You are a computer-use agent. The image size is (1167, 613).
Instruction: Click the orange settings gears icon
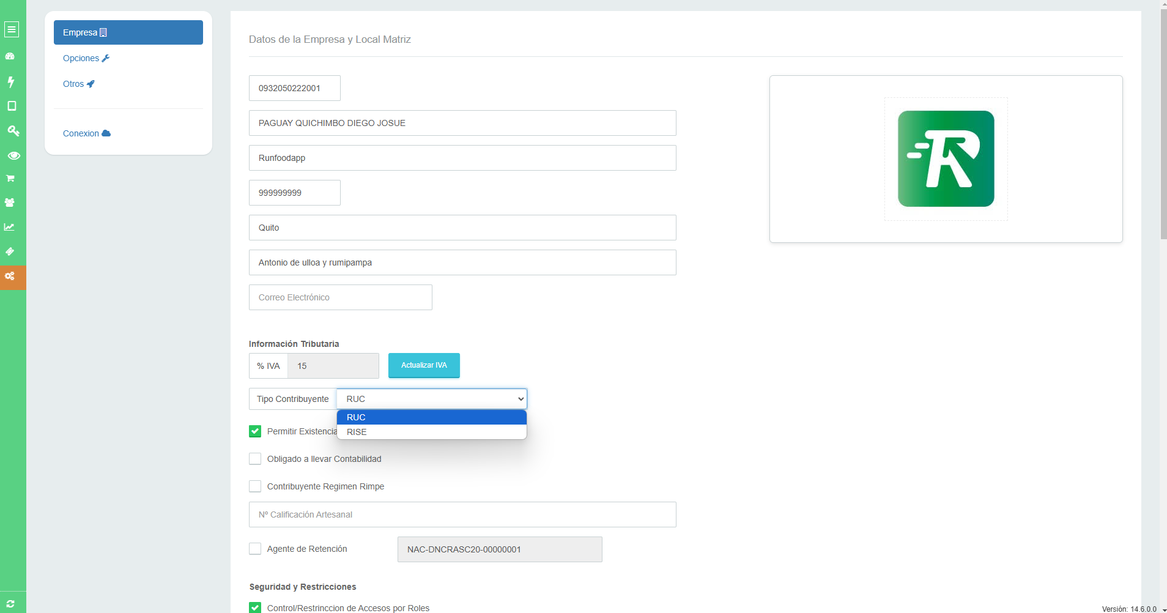click(13, 277)
